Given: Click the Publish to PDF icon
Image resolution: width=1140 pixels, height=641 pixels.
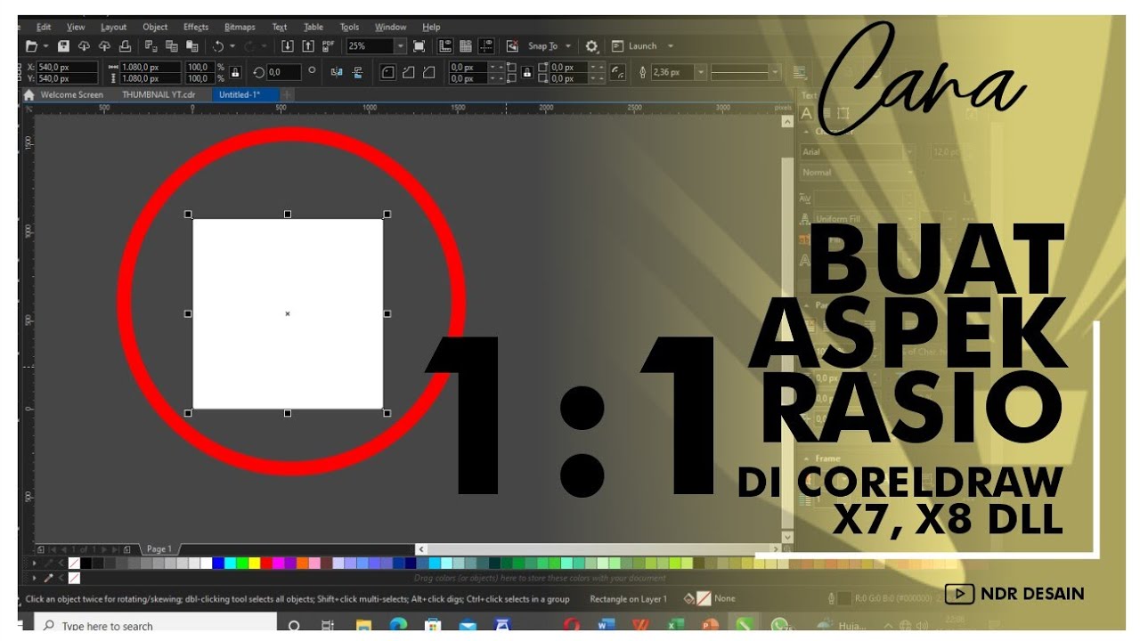Looking at the screenshot, I should pos(329,46).
